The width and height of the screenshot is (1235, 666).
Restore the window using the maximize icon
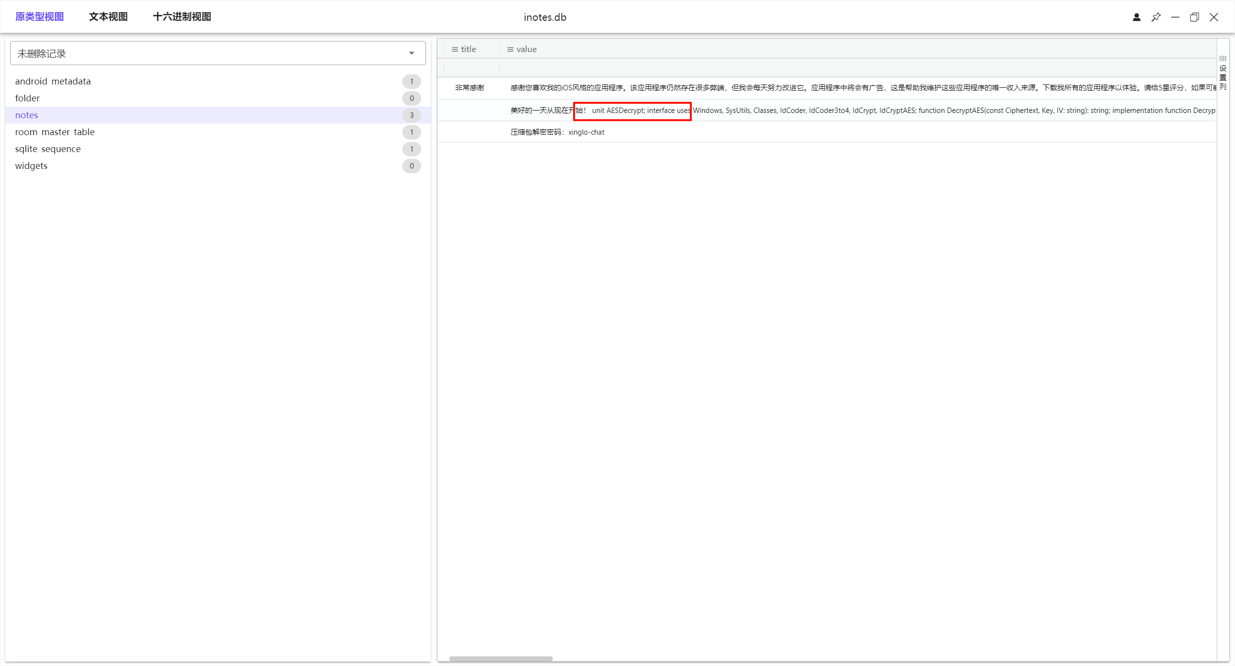click(1194, 17)
